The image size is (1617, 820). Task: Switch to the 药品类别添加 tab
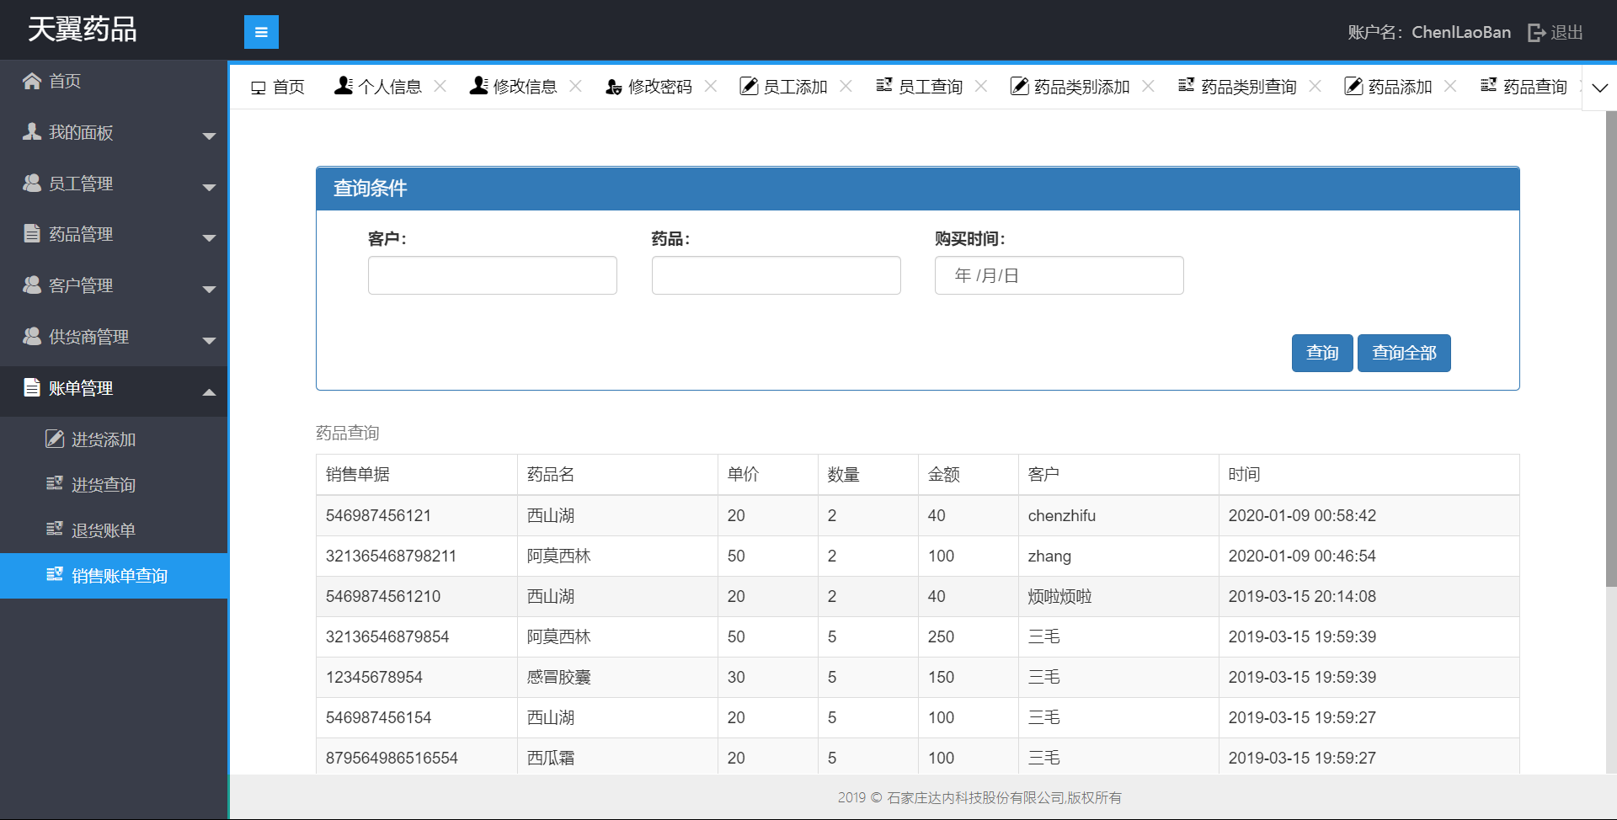(x=1081, y=87)
